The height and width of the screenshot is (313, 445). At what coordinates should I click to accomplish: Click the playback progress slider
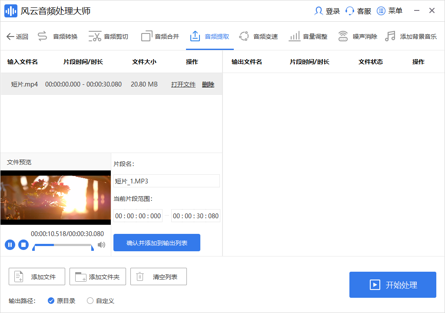click(x=62, y=245)
